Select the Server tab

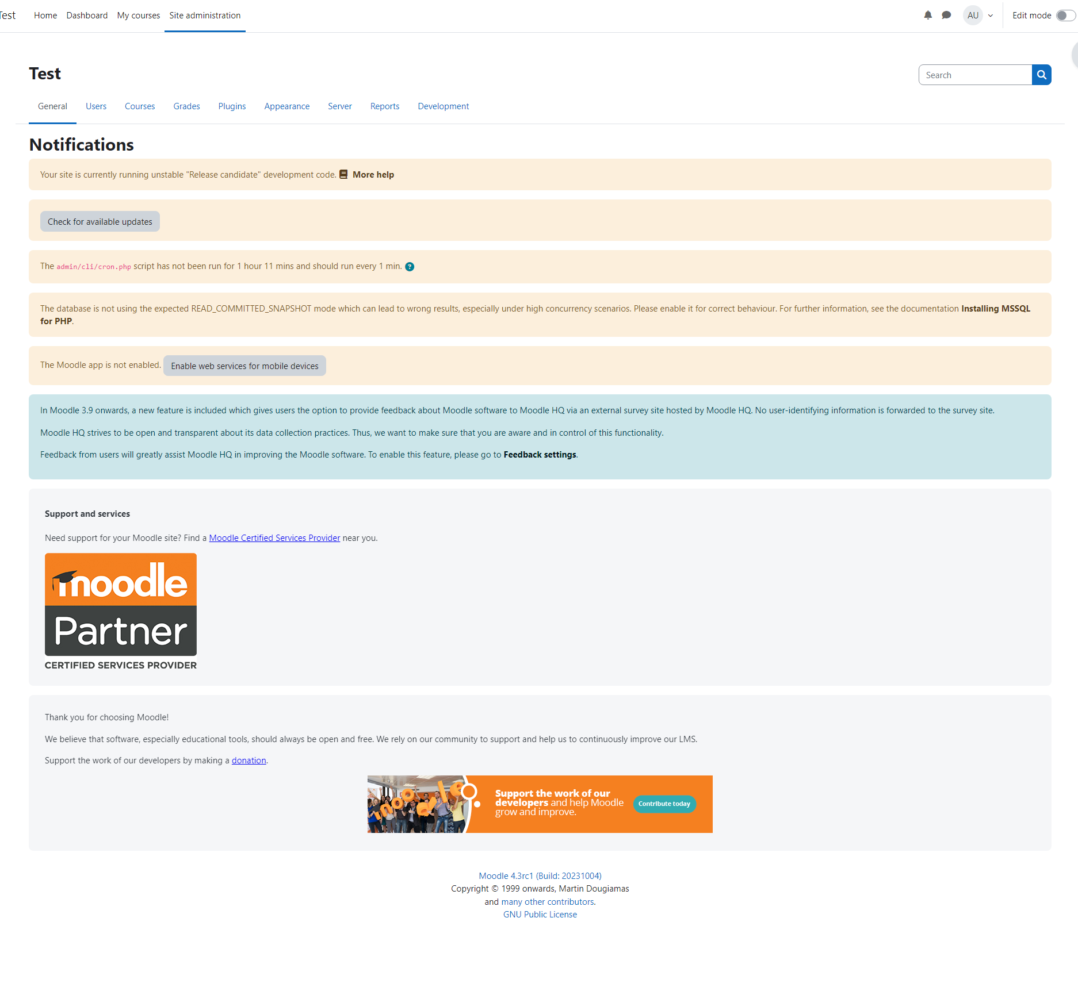click(340, 106)
